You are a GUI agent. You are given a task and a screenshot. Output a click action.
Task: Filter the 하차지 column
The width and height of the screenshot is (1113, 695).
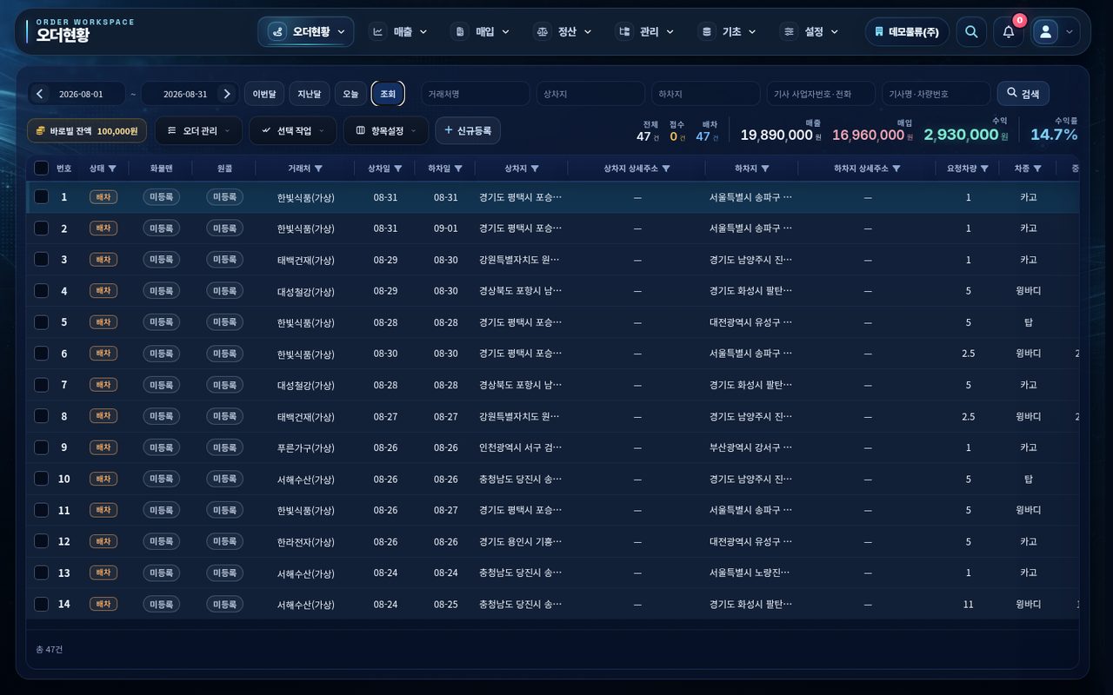tap(765, 169)
